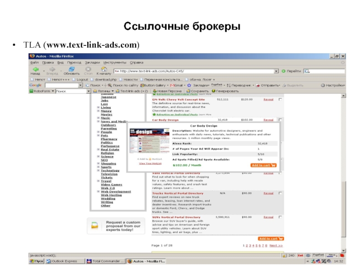This screenshot has width=364, height=273.
Task: Click the Forward (Вперед) arrow icon
Action: [52, 69]
